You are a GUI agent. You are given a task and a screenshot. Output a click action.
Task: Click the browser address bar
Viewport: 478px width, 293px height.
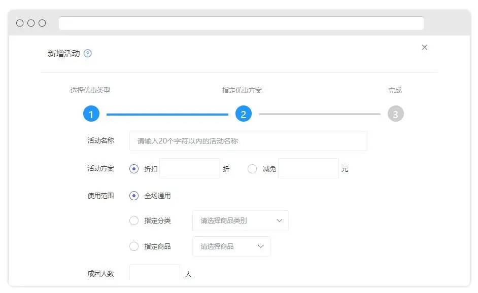[241, 23]
